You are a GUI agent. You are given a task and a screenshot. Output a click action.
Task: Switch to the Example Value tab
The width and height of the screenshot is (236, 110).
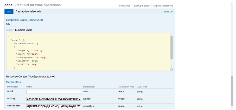24,30
